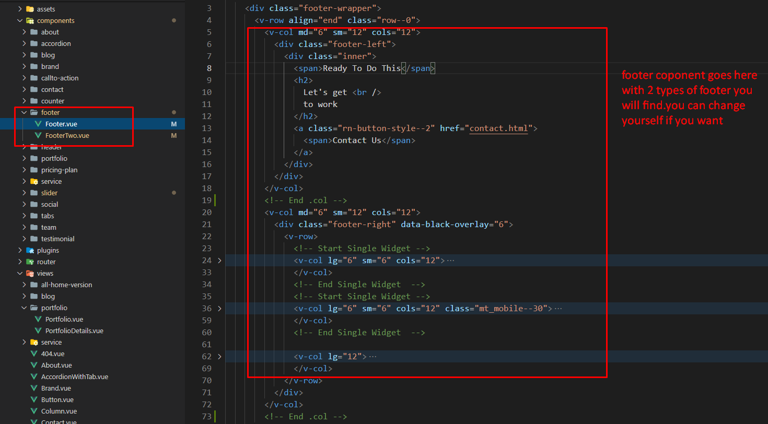Follow the contact.html href link
The image size is (768, 424).
(x=498, y=128)
